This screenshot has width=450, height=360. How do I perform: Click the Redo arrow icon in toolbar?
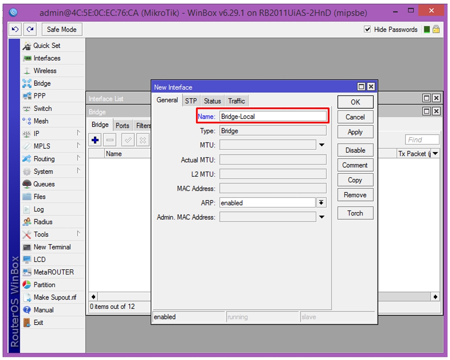pos(30,29)
